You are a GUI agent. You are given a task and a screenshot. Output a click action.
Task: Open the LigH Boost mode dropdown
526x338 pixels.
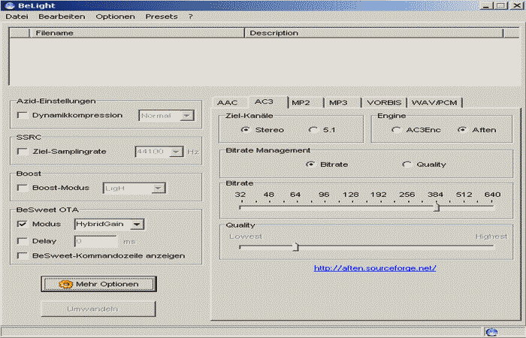[158, 188]
